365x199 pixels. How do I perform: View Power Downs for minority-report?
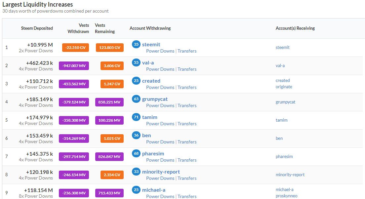pos(160,178)
